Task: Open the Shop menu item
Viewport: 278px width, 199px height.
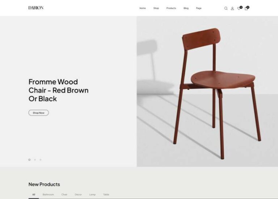Action: click(156, 8)
